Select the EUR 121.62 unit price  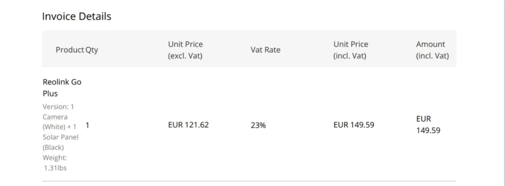[188, 125]
